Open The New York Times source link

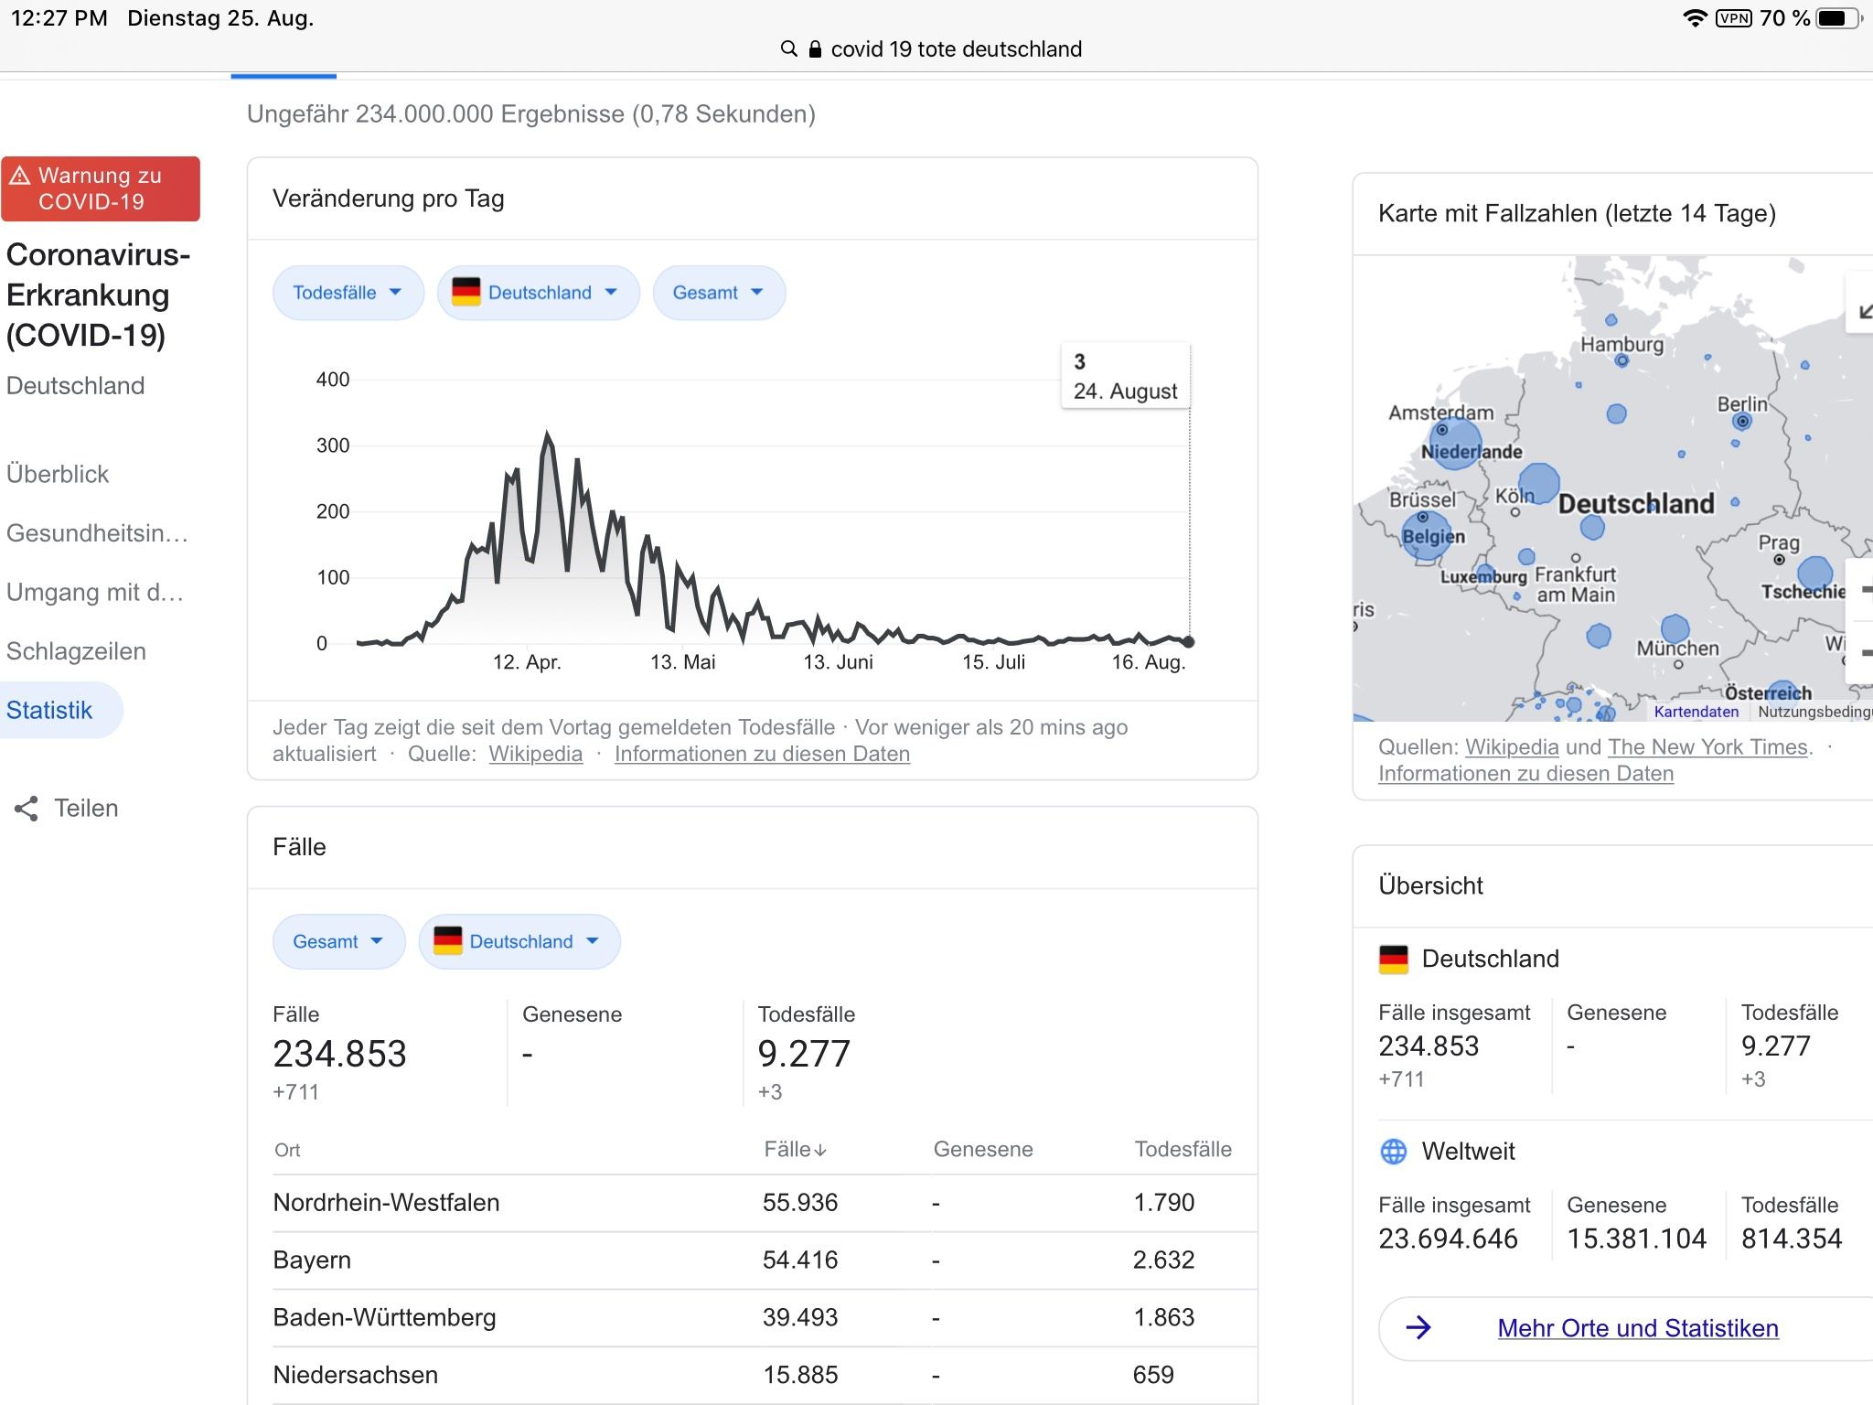[1707, 746]
